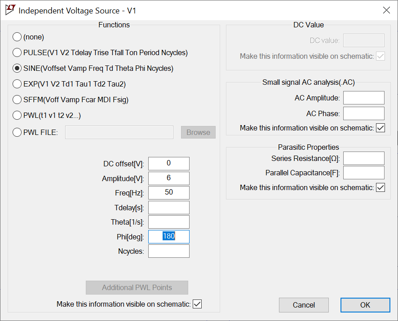Toggle AC analysis visible on schematic checkbox

[380, 128]
